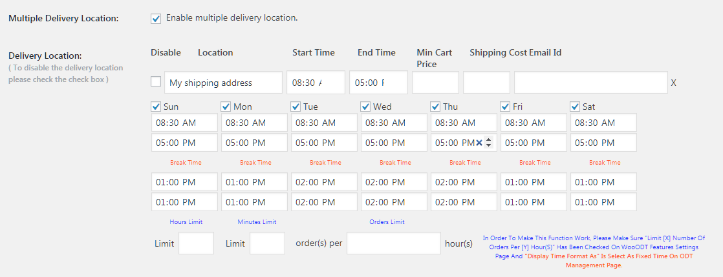This screenshot has height=277, width=723.
Task: Focus the Minutes Limit input field
Action: coord(267,243)
